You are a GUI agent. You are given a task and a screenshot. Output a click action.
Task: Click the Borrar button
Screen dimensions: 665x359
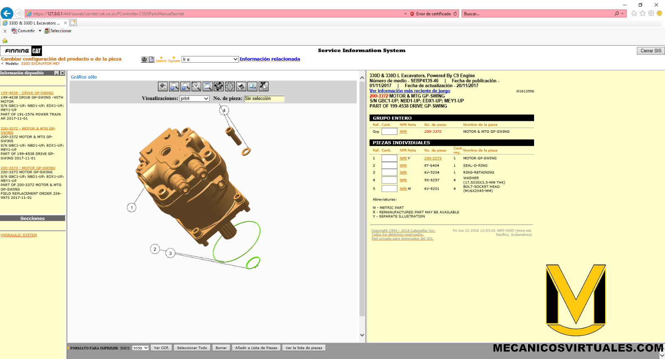click(x=221, y=348)
